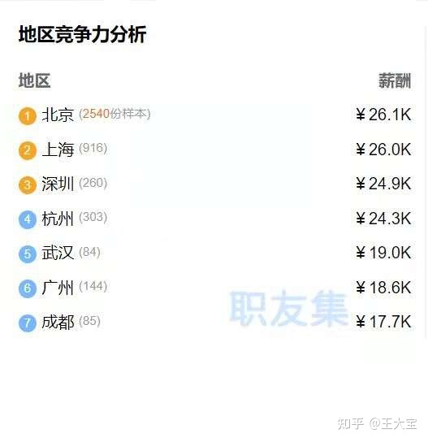Select the 武汉 region entry
Image resolution: width=428 pixels, height=442 pixels.
(x=214, y=253)
